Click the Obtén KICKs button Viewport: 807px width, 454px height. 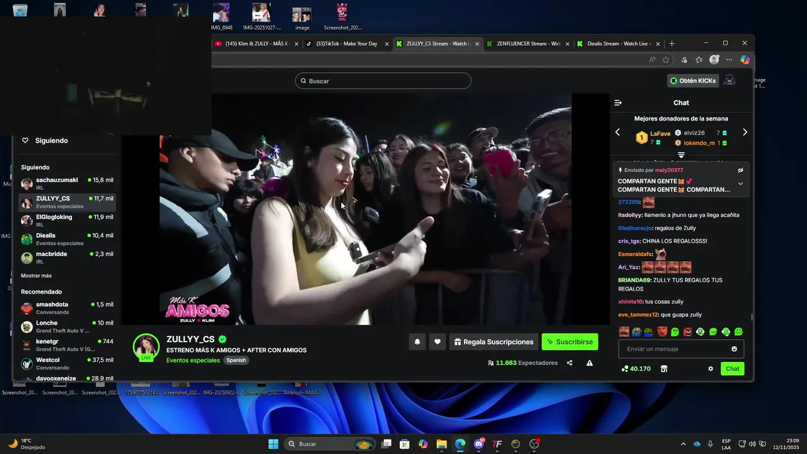pos(693,81)
